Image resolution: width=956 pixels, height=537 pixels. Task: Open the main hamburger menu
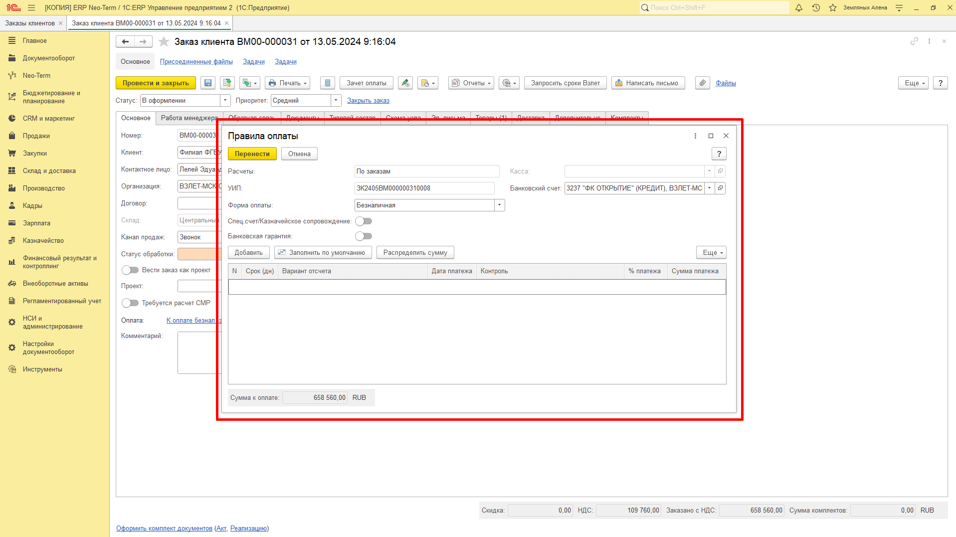pos(31,7)
